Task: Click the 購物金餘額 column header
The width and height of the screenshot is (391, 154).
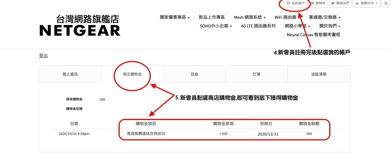Action: [309, 124]
